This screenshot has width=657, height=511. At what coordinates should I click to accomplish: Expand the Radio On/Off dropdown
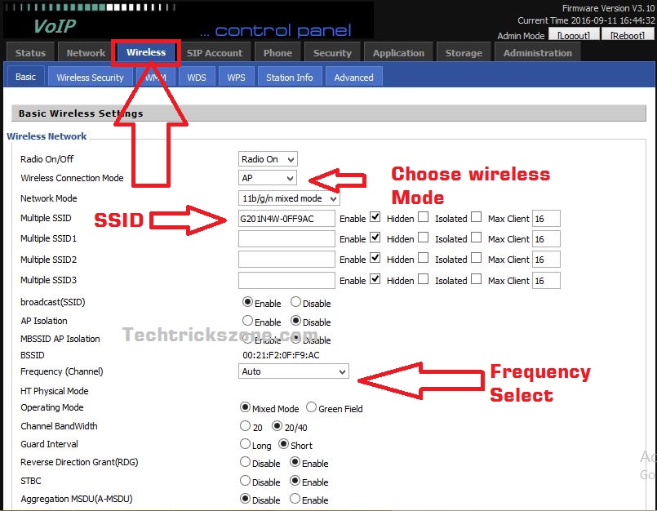268,159
